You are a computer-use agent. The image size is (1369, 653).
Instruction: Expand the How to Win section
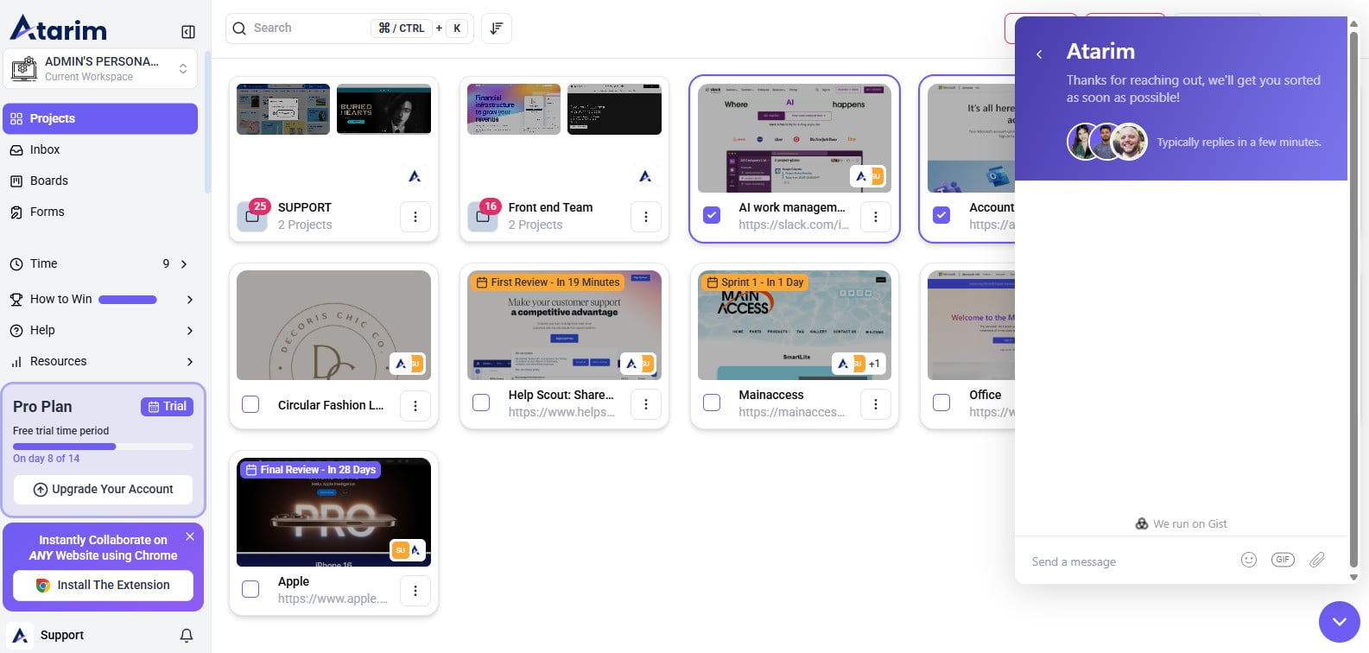(189, 300)
